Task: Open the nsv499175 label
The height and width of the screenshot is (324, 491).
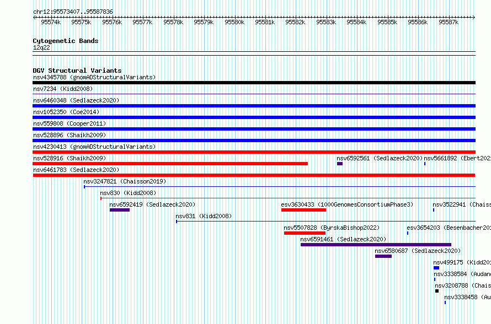Action: tap(462, 262)
